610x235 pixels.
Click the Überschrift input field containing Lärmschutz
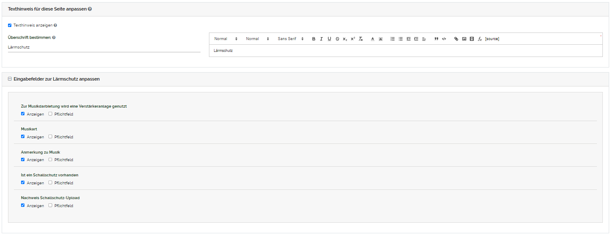point(104,47)
